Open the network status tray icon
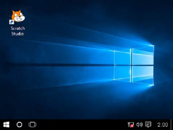The width and height of the screenshot is (173, 130). (131, 125)
